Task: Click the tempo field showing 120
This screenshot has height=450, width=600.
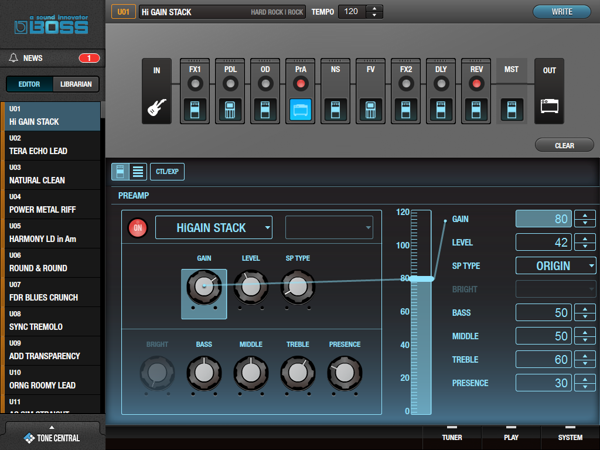Action: (x=352, y=12)
